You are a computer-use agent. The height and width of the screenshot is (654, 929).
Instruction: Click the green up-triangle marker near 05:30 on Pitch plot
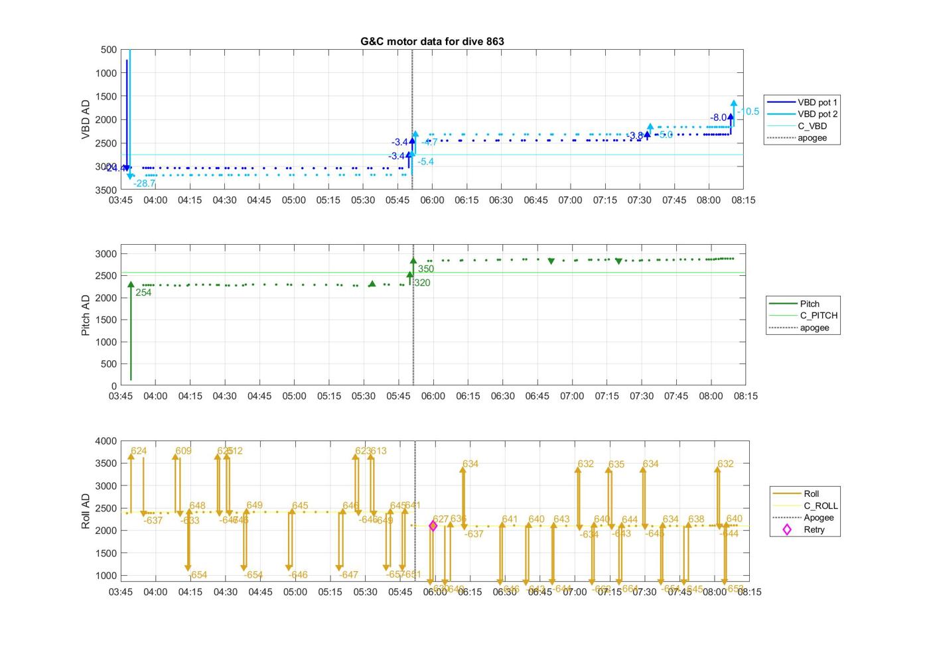coord(372,284)
